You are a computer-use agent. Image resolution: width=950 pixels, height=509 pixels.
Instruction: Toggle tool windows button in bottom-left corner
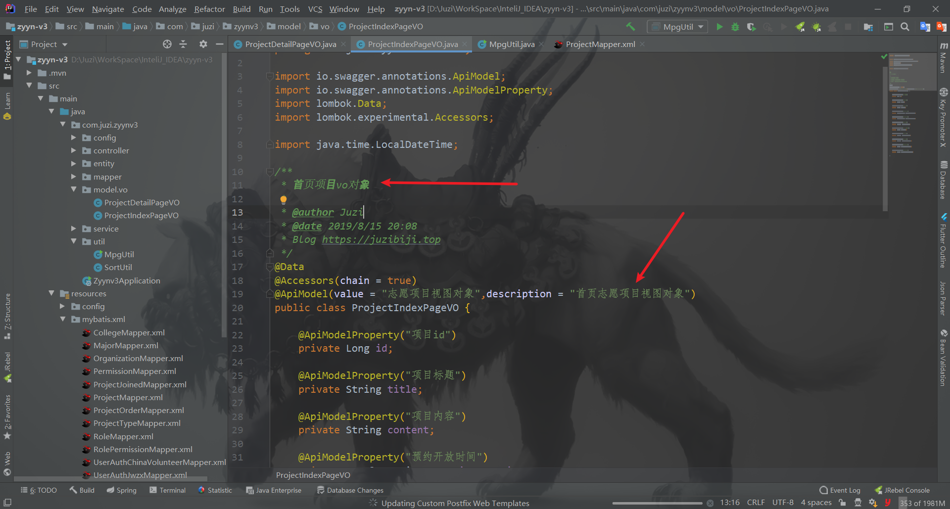[7, 503]
